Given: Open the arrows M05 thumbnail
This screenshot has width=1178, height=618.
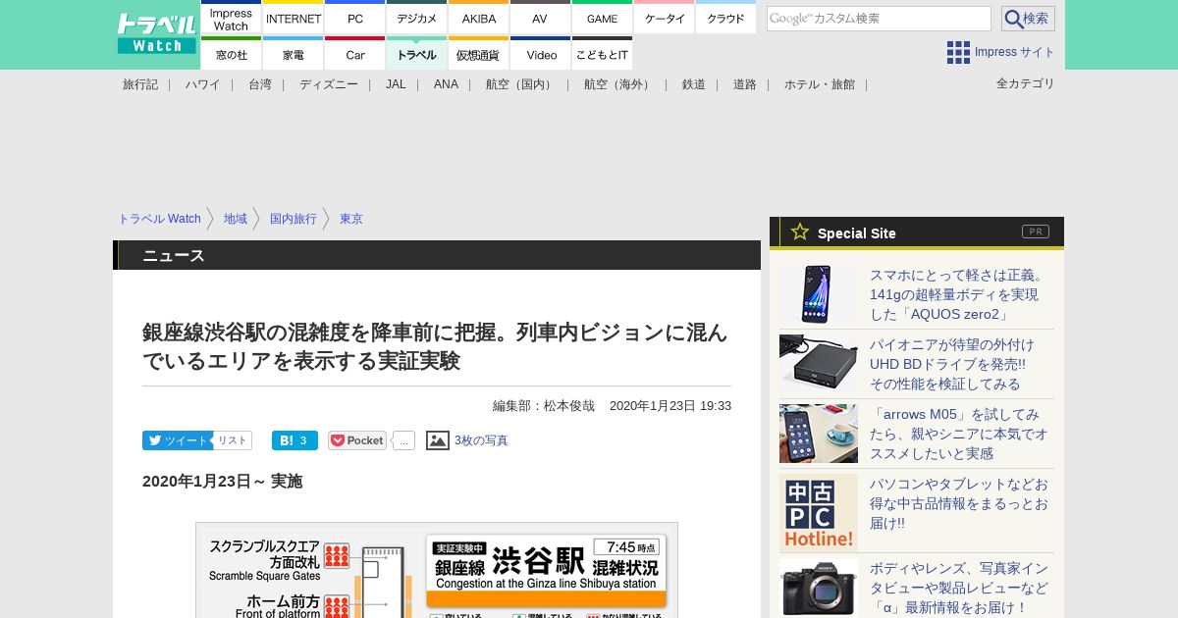Looking at the screenshot, I should (819, 434).
